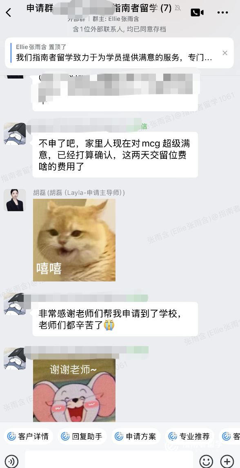Select 申请方案 shortcut
The image size is (240, 468).
pos(136,436)
